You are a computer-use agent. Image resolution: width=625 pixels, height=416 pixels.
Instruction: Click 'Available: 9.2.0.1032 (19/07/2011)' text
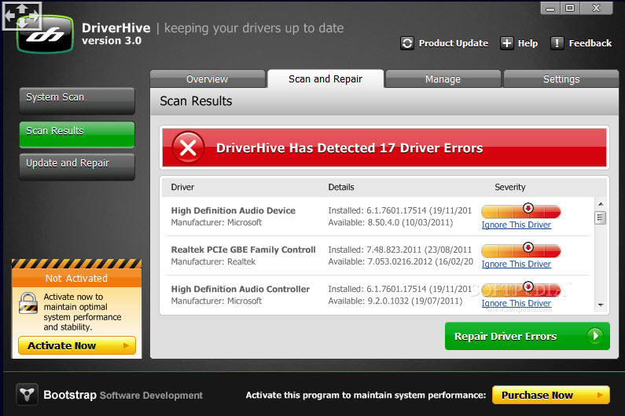395,301
